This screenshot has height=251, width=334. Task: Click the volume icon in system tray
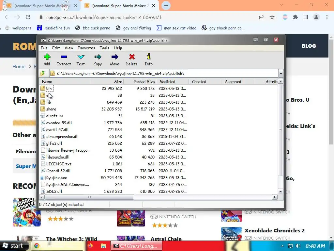[298, 246]
